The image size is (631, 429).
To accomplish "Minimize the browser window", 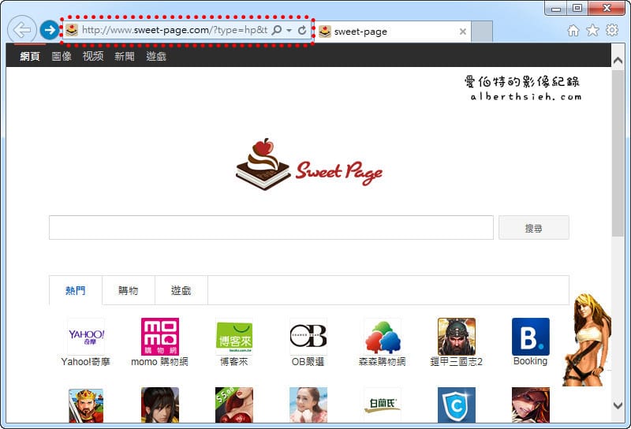I will [x=556, y=8].
